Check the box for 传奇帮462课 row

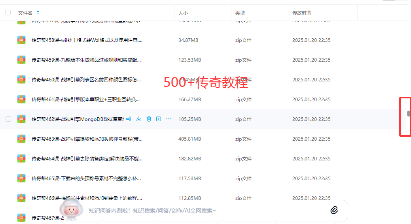pos(8,119)
